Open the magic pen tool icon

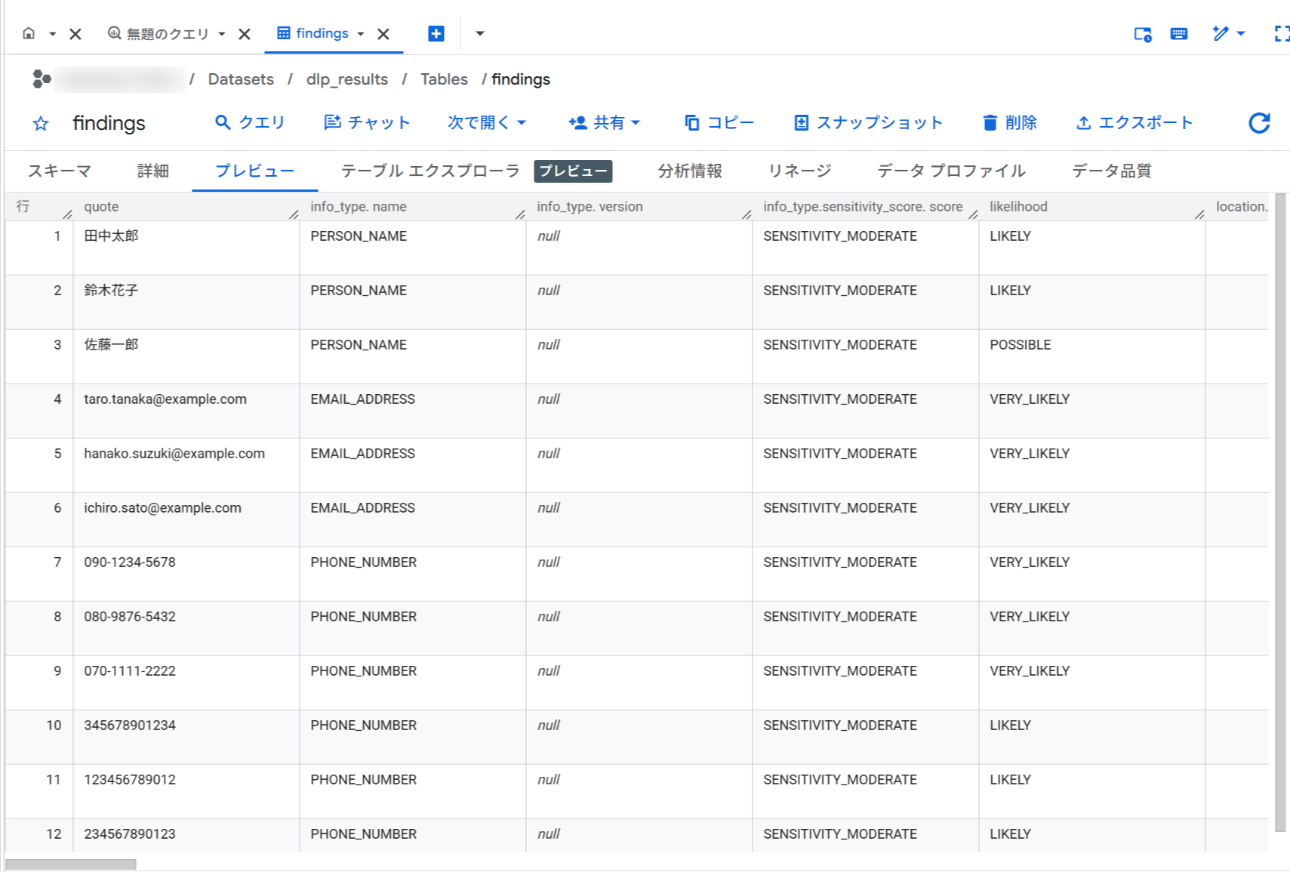(1220, 33)
